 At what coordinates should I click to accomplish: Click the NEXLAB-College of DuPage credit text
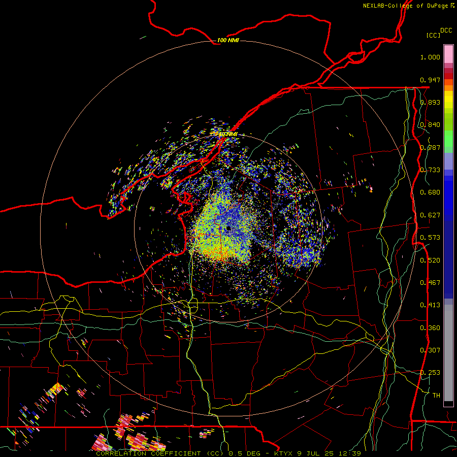(408, 6)
